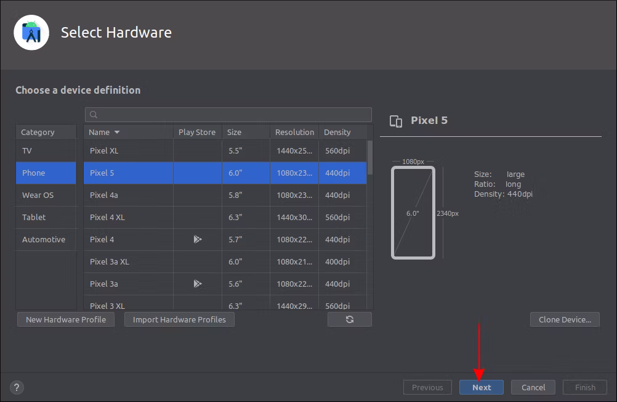The image size is (617, 402).
Task: Click the search magnifier icon
Action: pyautogui.click(x=93, y=115)
